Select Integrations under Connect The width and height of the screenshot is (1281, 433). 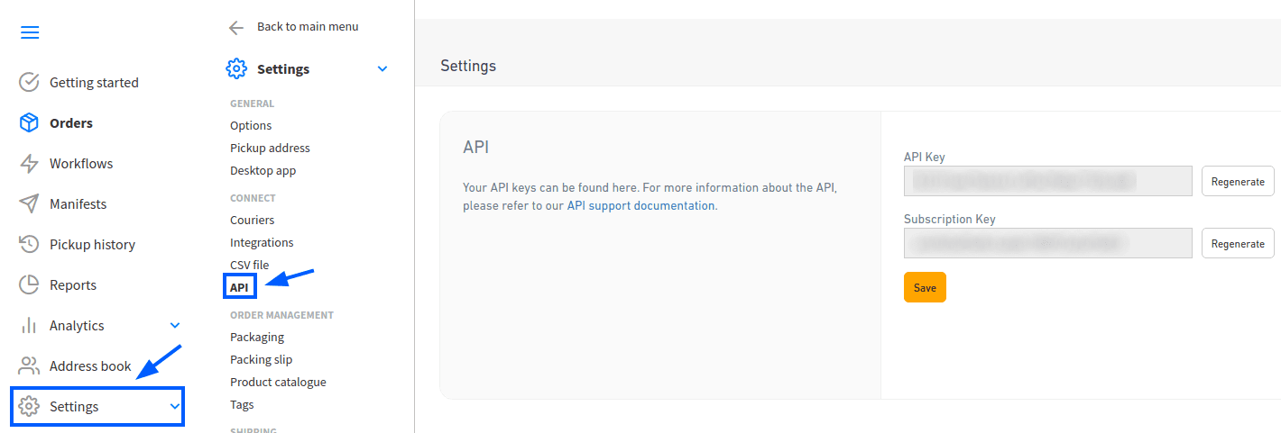tap(262, 242)
